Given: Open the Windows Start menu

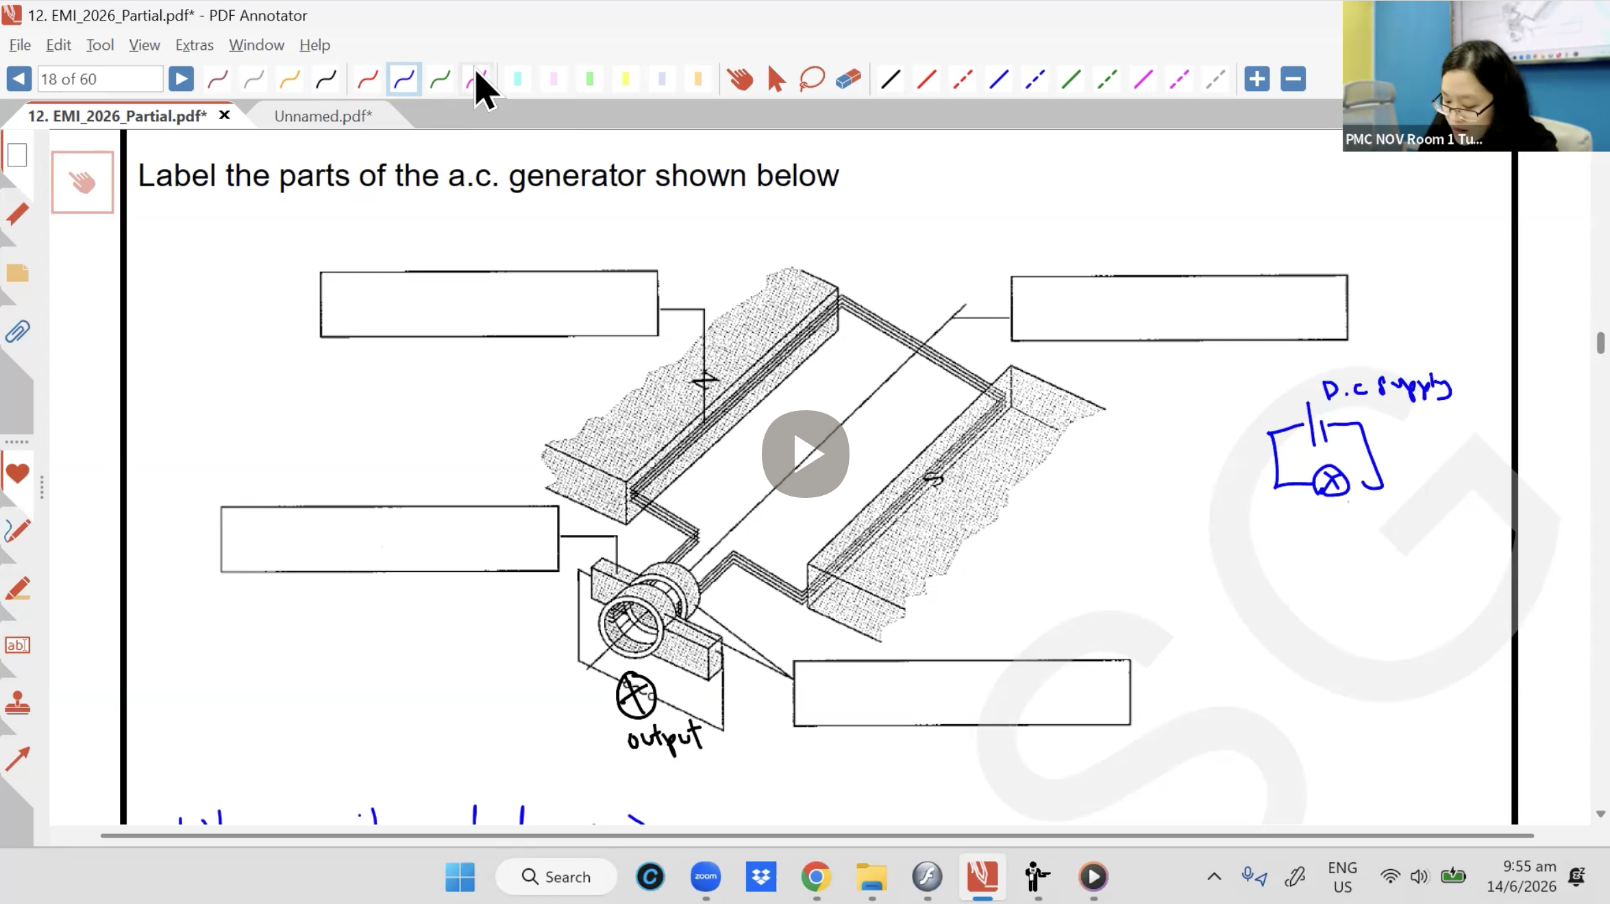Looking at the screenshot, I should pos(460,877).
